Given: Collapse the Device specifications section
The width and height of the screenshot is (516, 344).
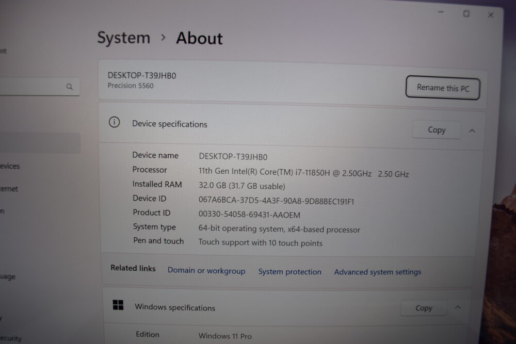Looking at the screenshot, I should pyautogui.click(x=472, y=131).
